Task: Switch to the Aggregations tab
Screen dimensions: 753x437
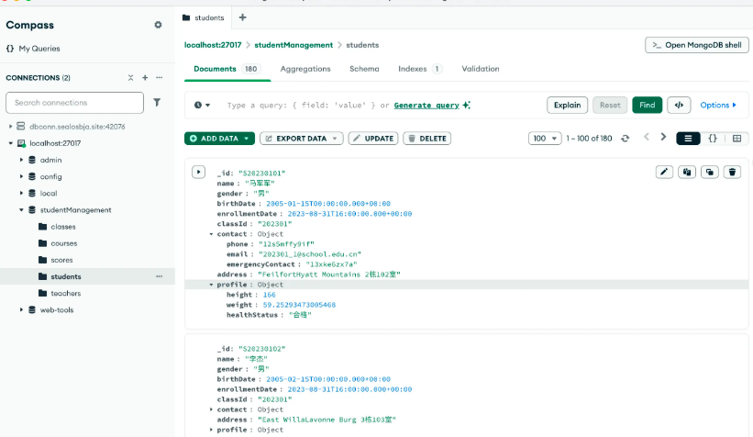Action: coord(305,69)
